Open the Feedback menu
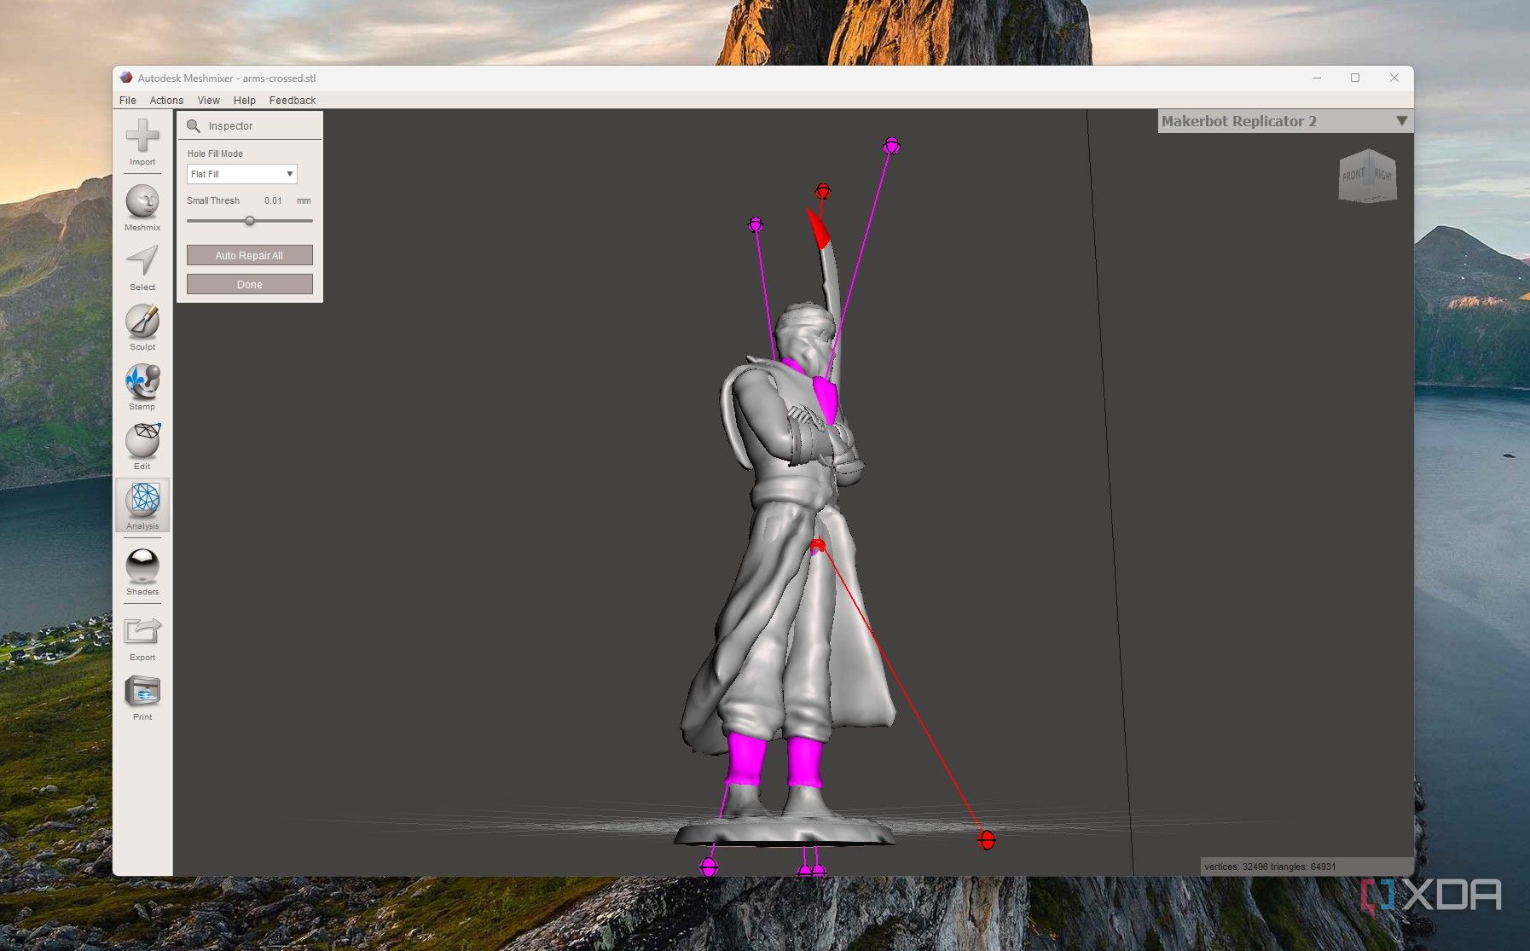 pos(292,100)
